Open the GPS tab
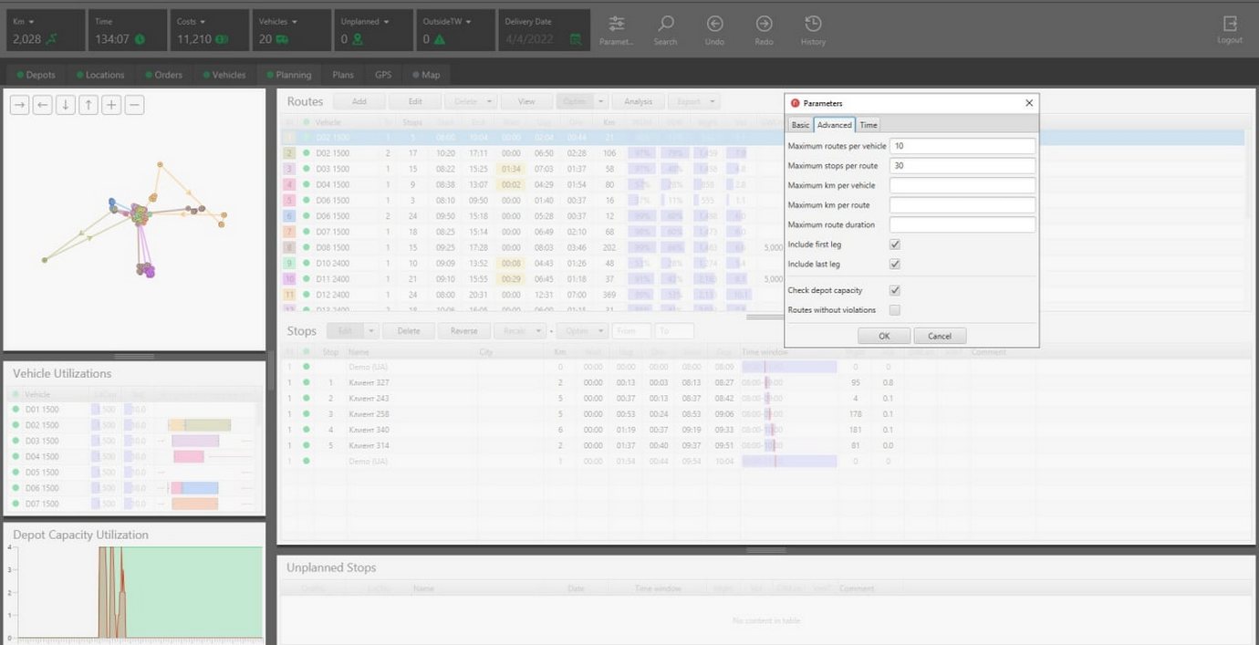 tap(383, 75)
